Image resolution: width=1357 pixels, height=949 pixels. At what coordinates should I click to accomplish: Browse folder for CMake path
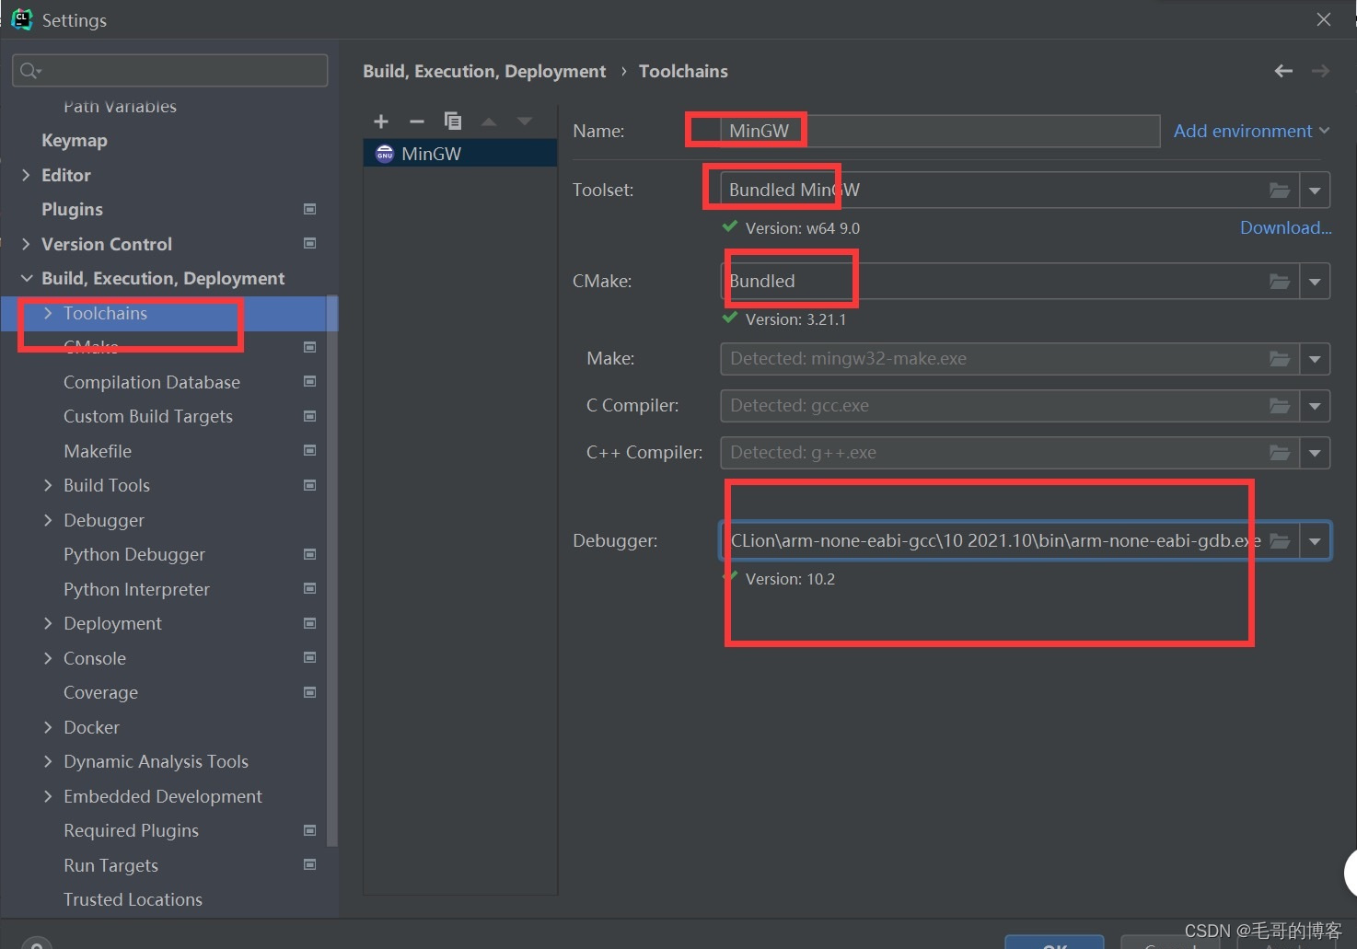tap(1280, 282)
